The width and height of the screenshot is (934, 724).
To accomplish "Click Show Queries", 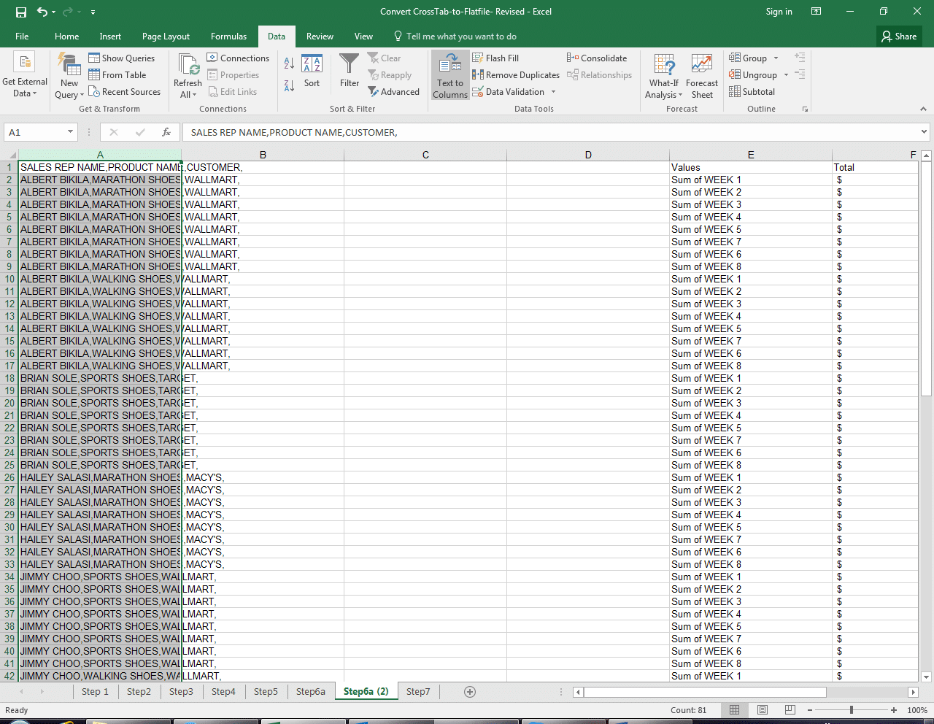I will coord(121,58).
